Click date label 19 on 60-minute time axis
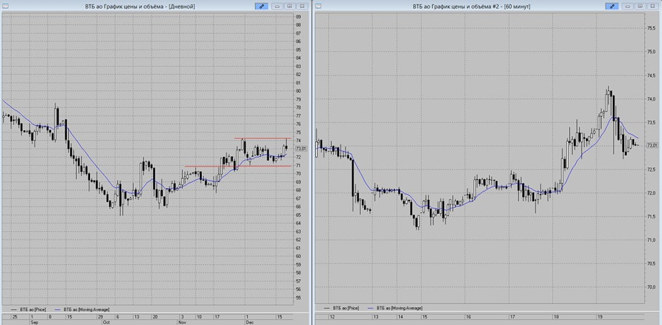The width and height of the screenshot is (662, 325). pyautogui.click(x=601, y=316)
